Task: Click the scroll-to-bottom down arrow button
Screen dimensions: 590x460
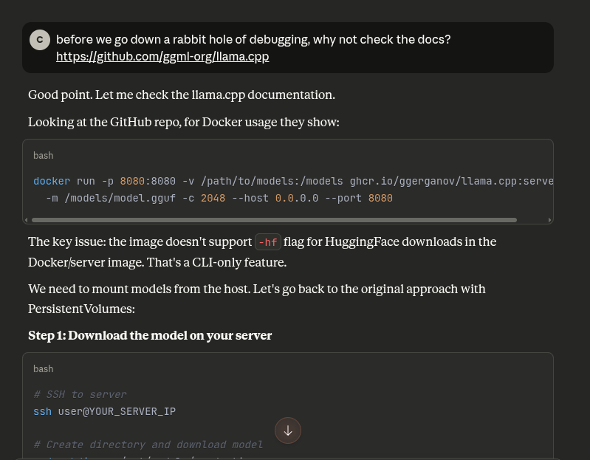Action: (x=288, y=430)
